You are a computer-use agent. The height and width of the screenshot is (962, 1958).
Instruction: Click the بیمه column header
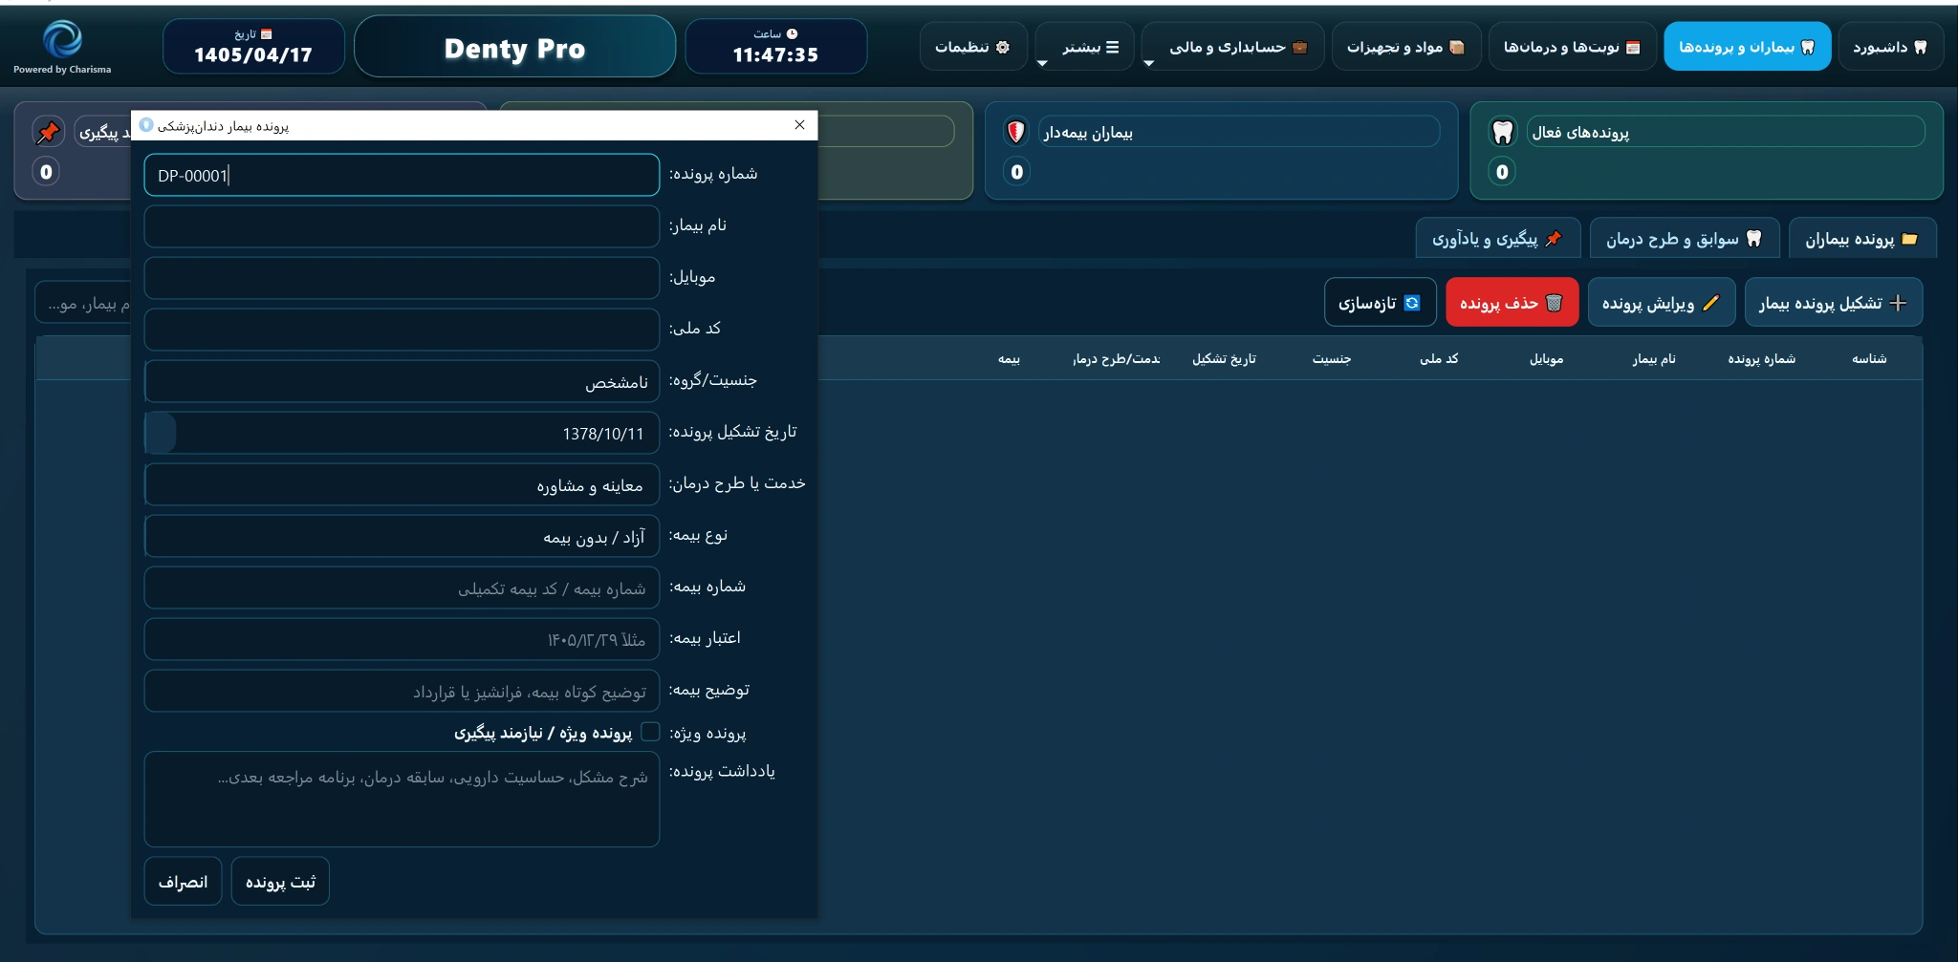point(1009,359)
